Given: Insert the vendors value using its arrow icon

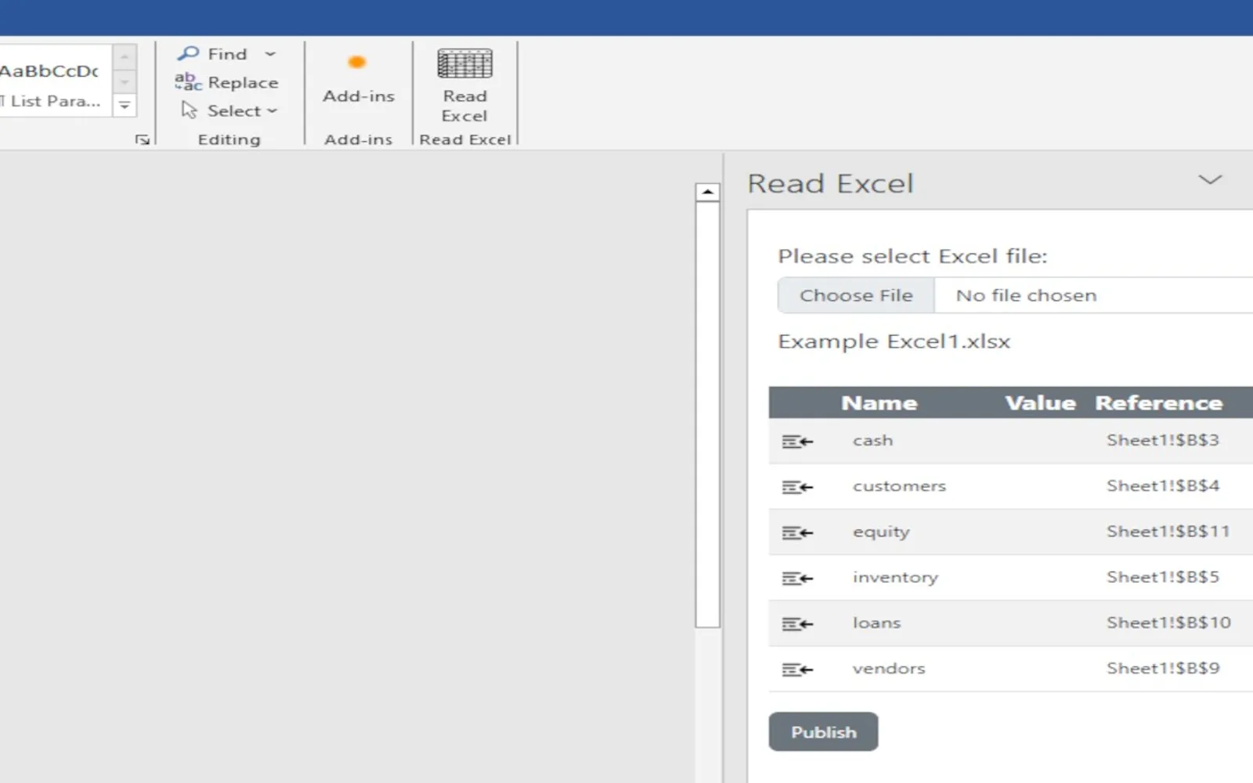Looking at the screenshot, I should click(x=797, y=669).
